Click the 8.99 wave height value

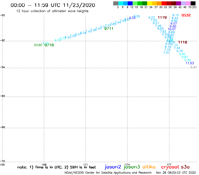tap(137, 16)
